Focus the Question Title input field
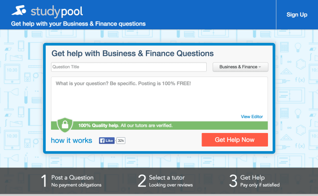318x196 pixels. (129, 67)
